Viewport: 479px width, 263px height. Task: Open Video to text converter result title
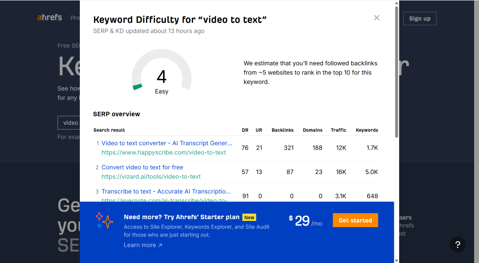pyautogui.click(x=167, y=143)
